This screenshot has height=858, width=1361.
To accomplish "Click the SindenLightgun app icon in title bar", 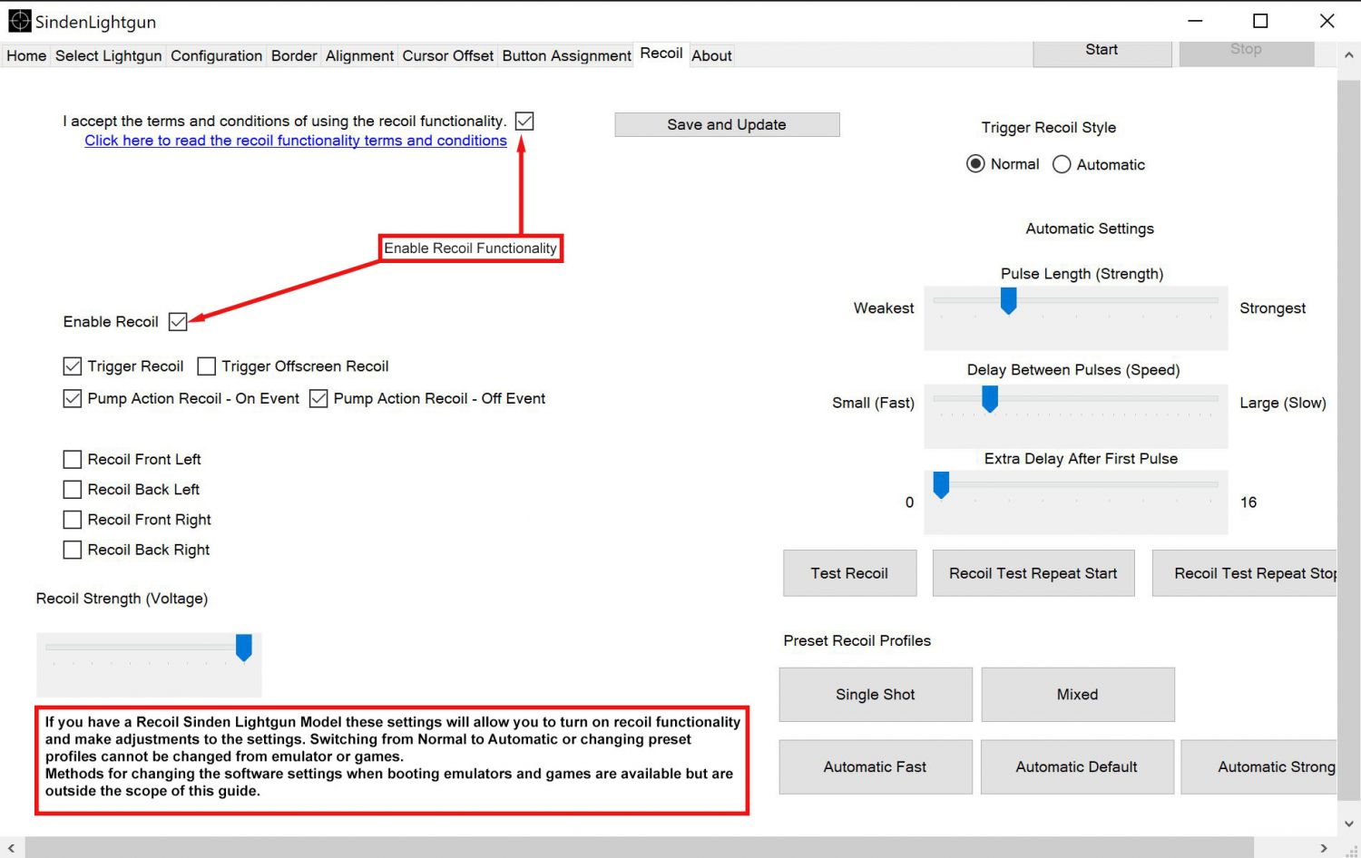I will click(x=19, y=21).
